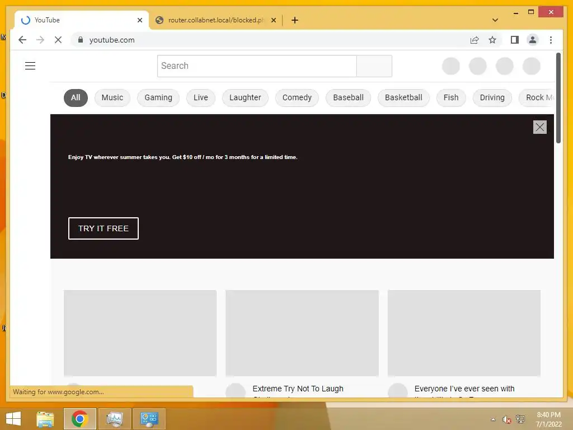Stop loading the page

coord(58,40)
